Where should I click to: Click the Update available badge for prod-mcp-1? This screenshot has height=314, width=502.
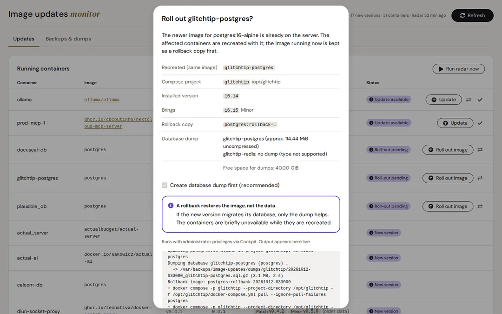click(x=389, y=123)
